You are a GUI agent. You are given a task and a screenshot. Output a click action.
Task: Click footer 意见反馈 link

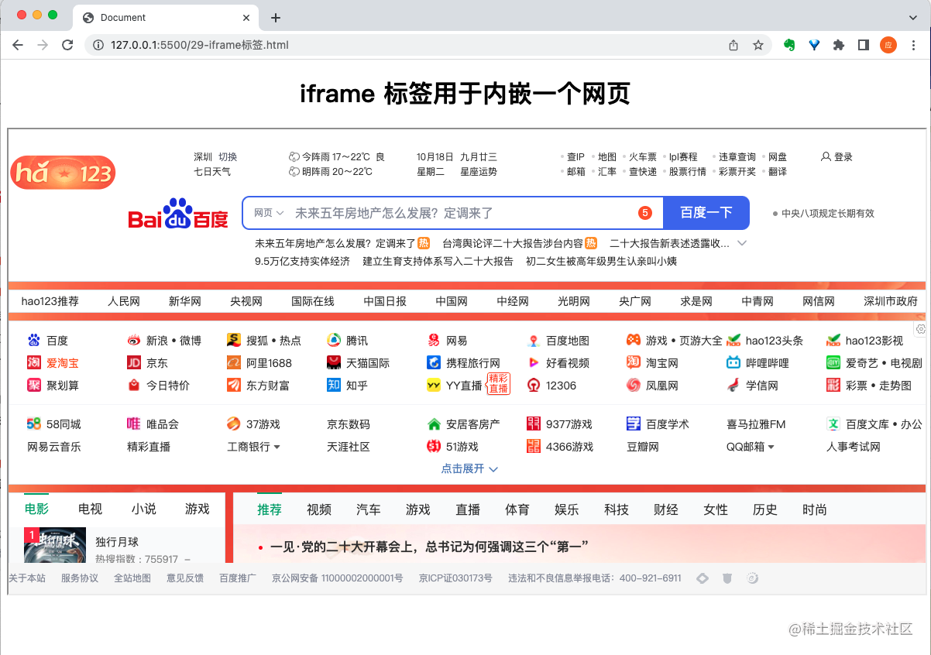coord(185,578)
